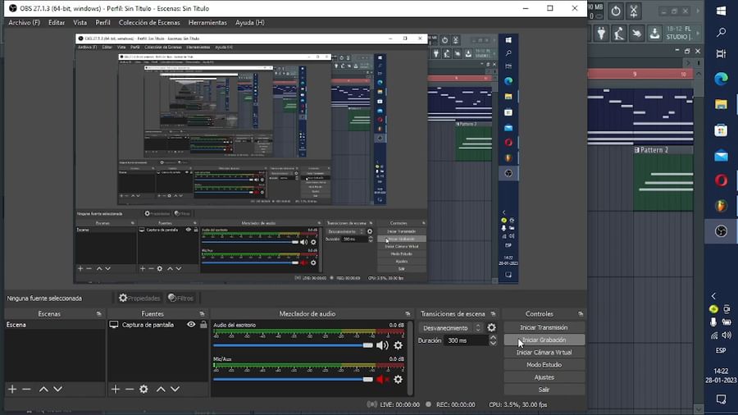Open Opera browser from taskbar

tap(721, 180)
